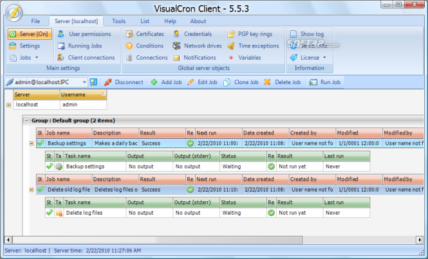Switch to the List tab
The image size is (428, 259).
point(145,21)
